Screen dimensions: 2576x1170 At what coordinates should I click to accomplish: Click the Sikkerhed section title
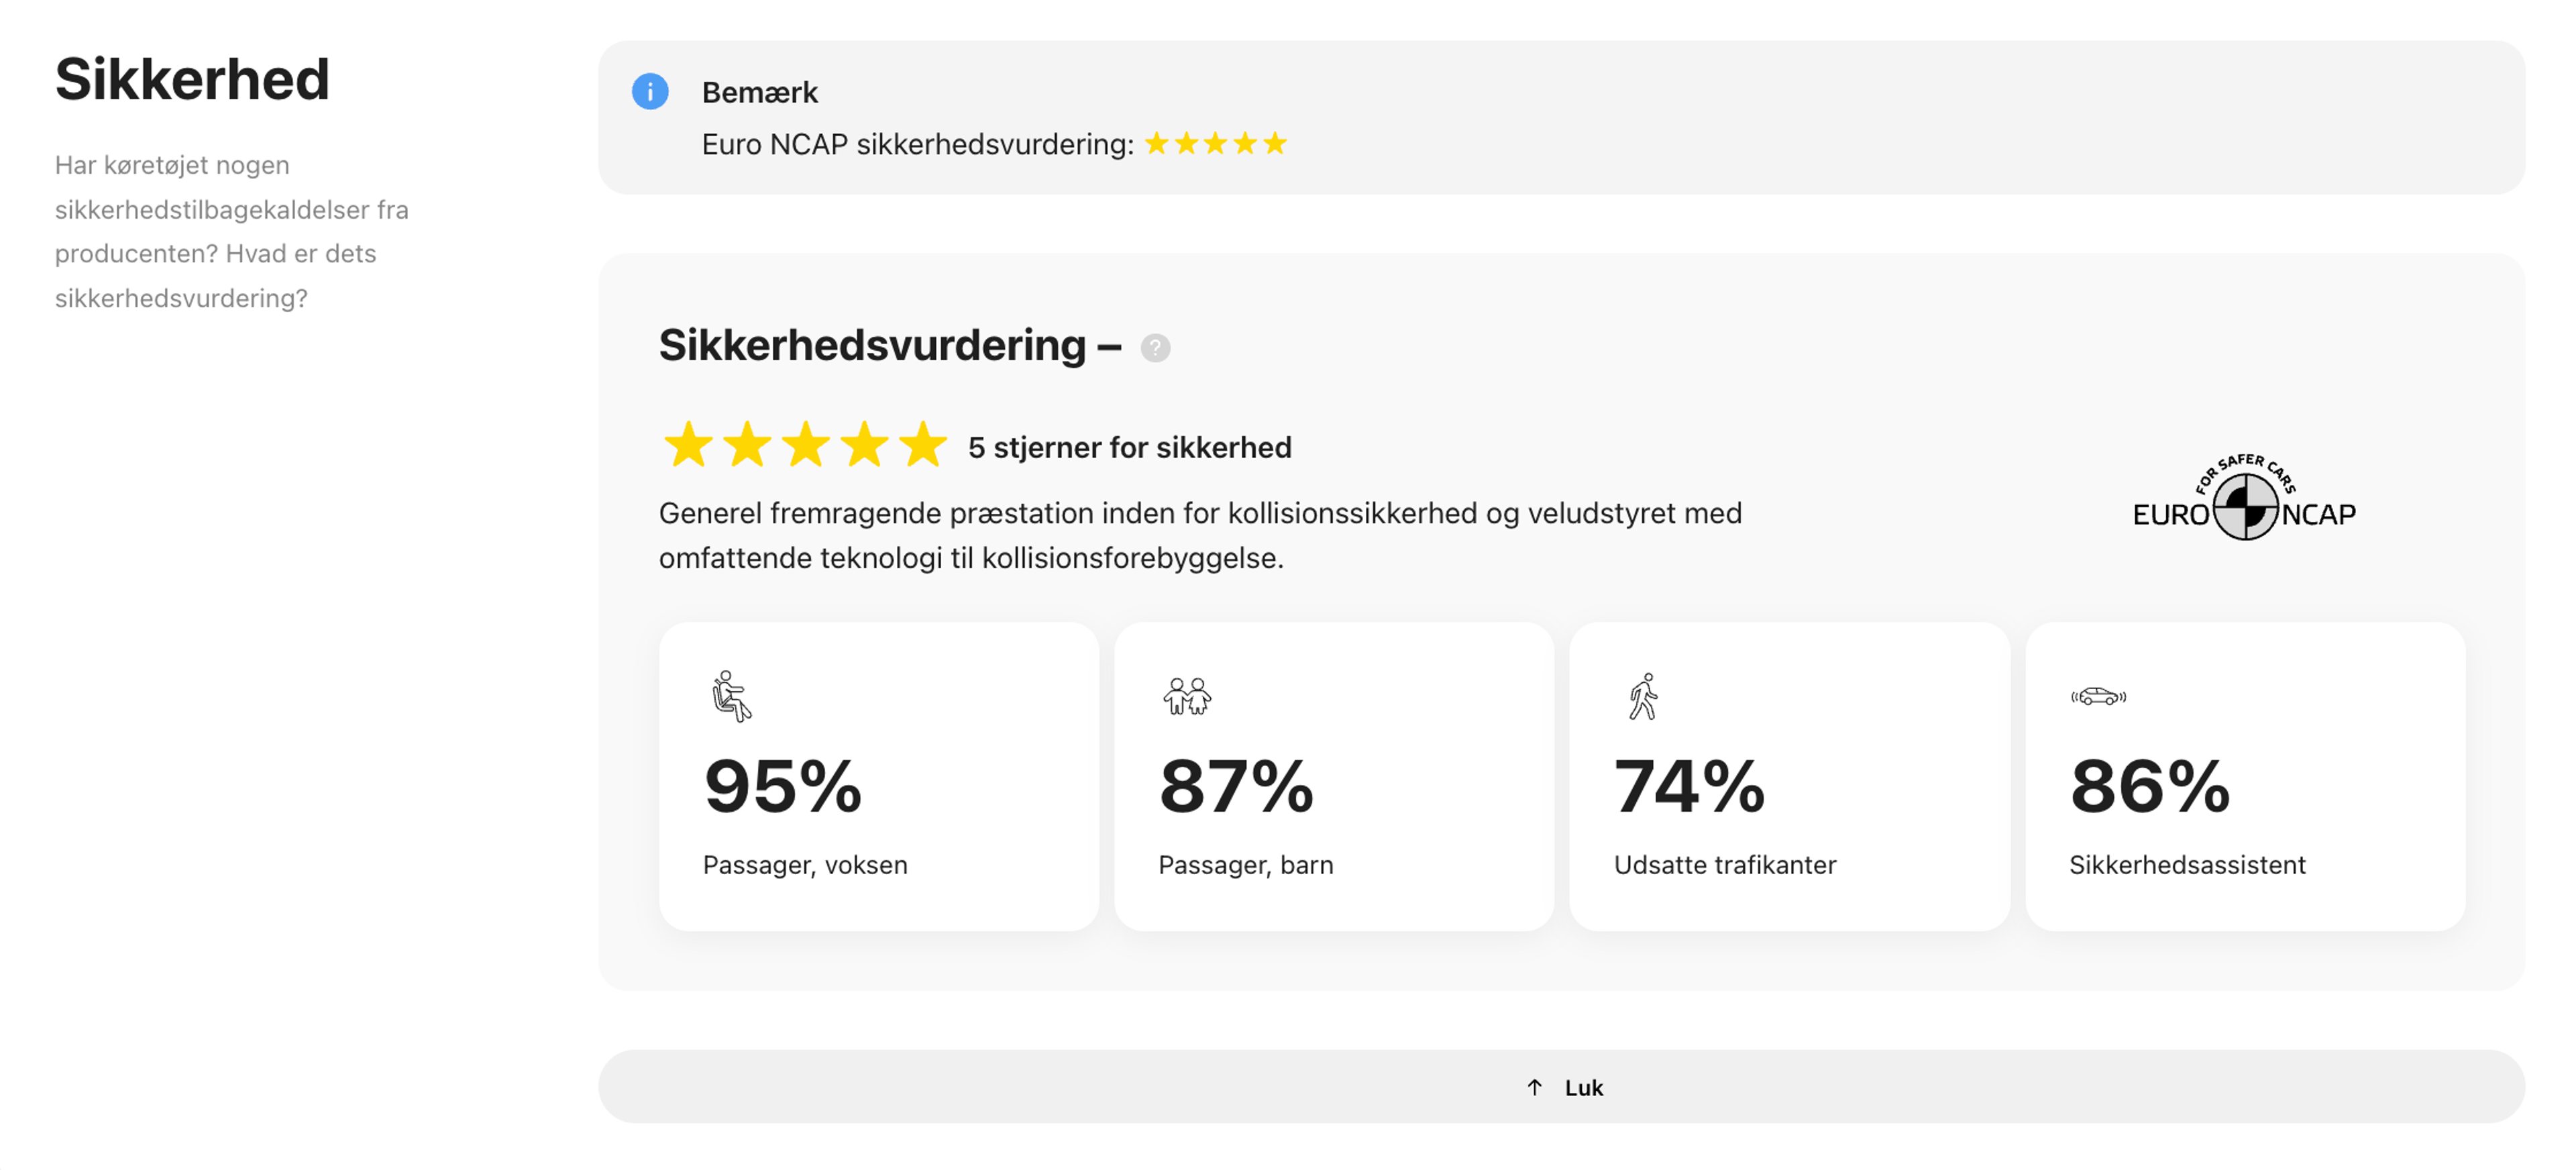click(x=192, y=80)
